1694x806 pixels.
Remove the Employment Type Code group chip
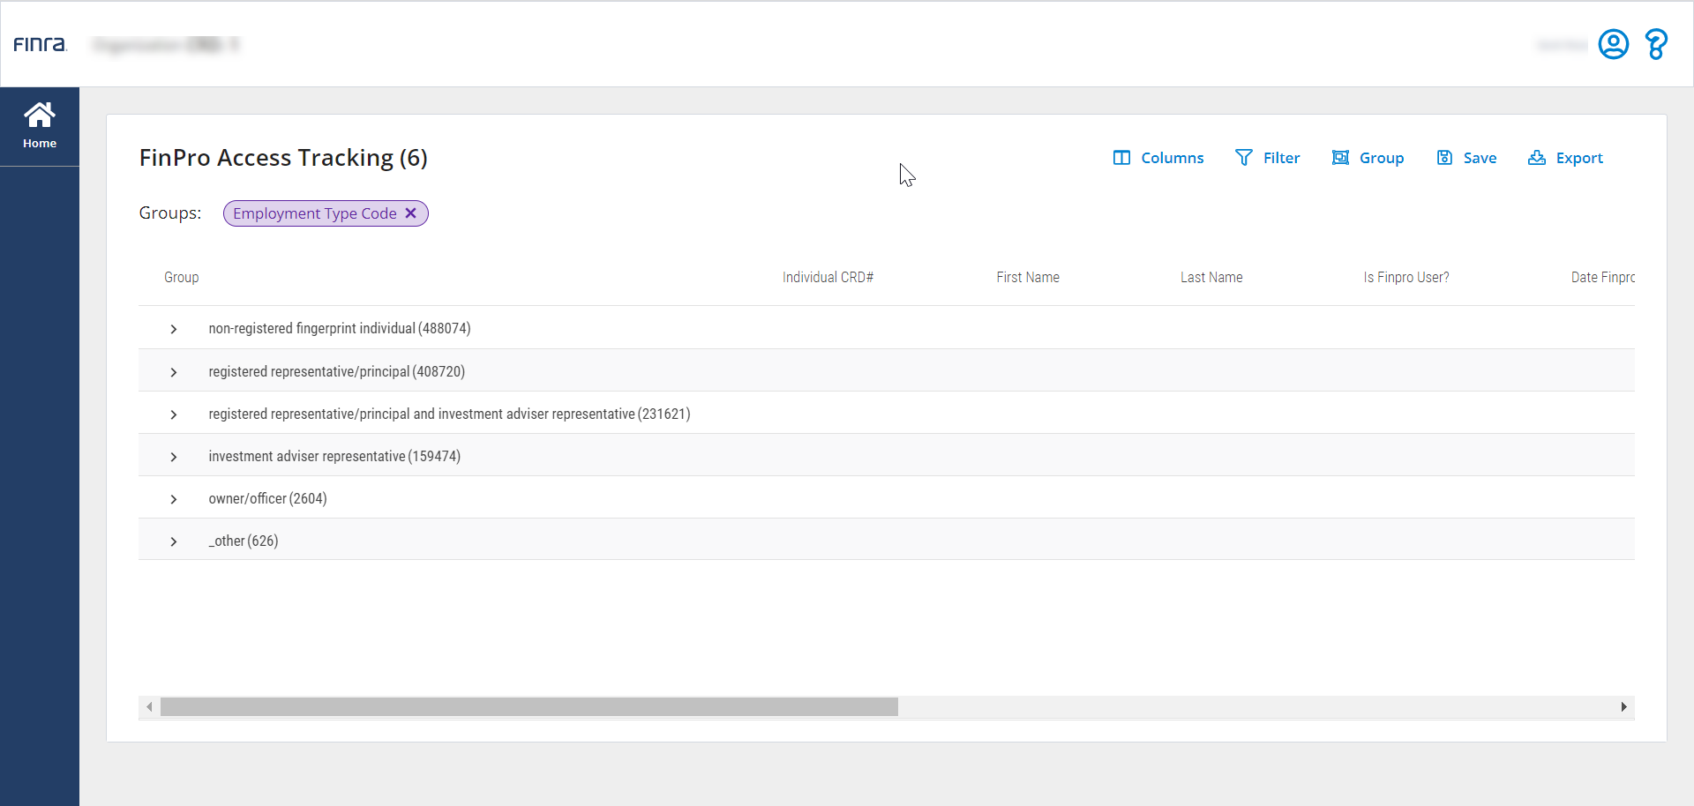coord(410,213)
